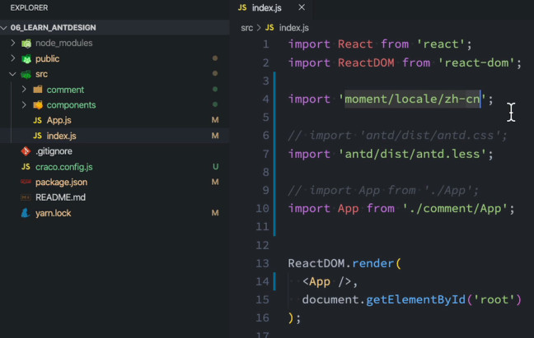Click the modified dot on public folder
The image size is (534, 338).
coord(215,58)
